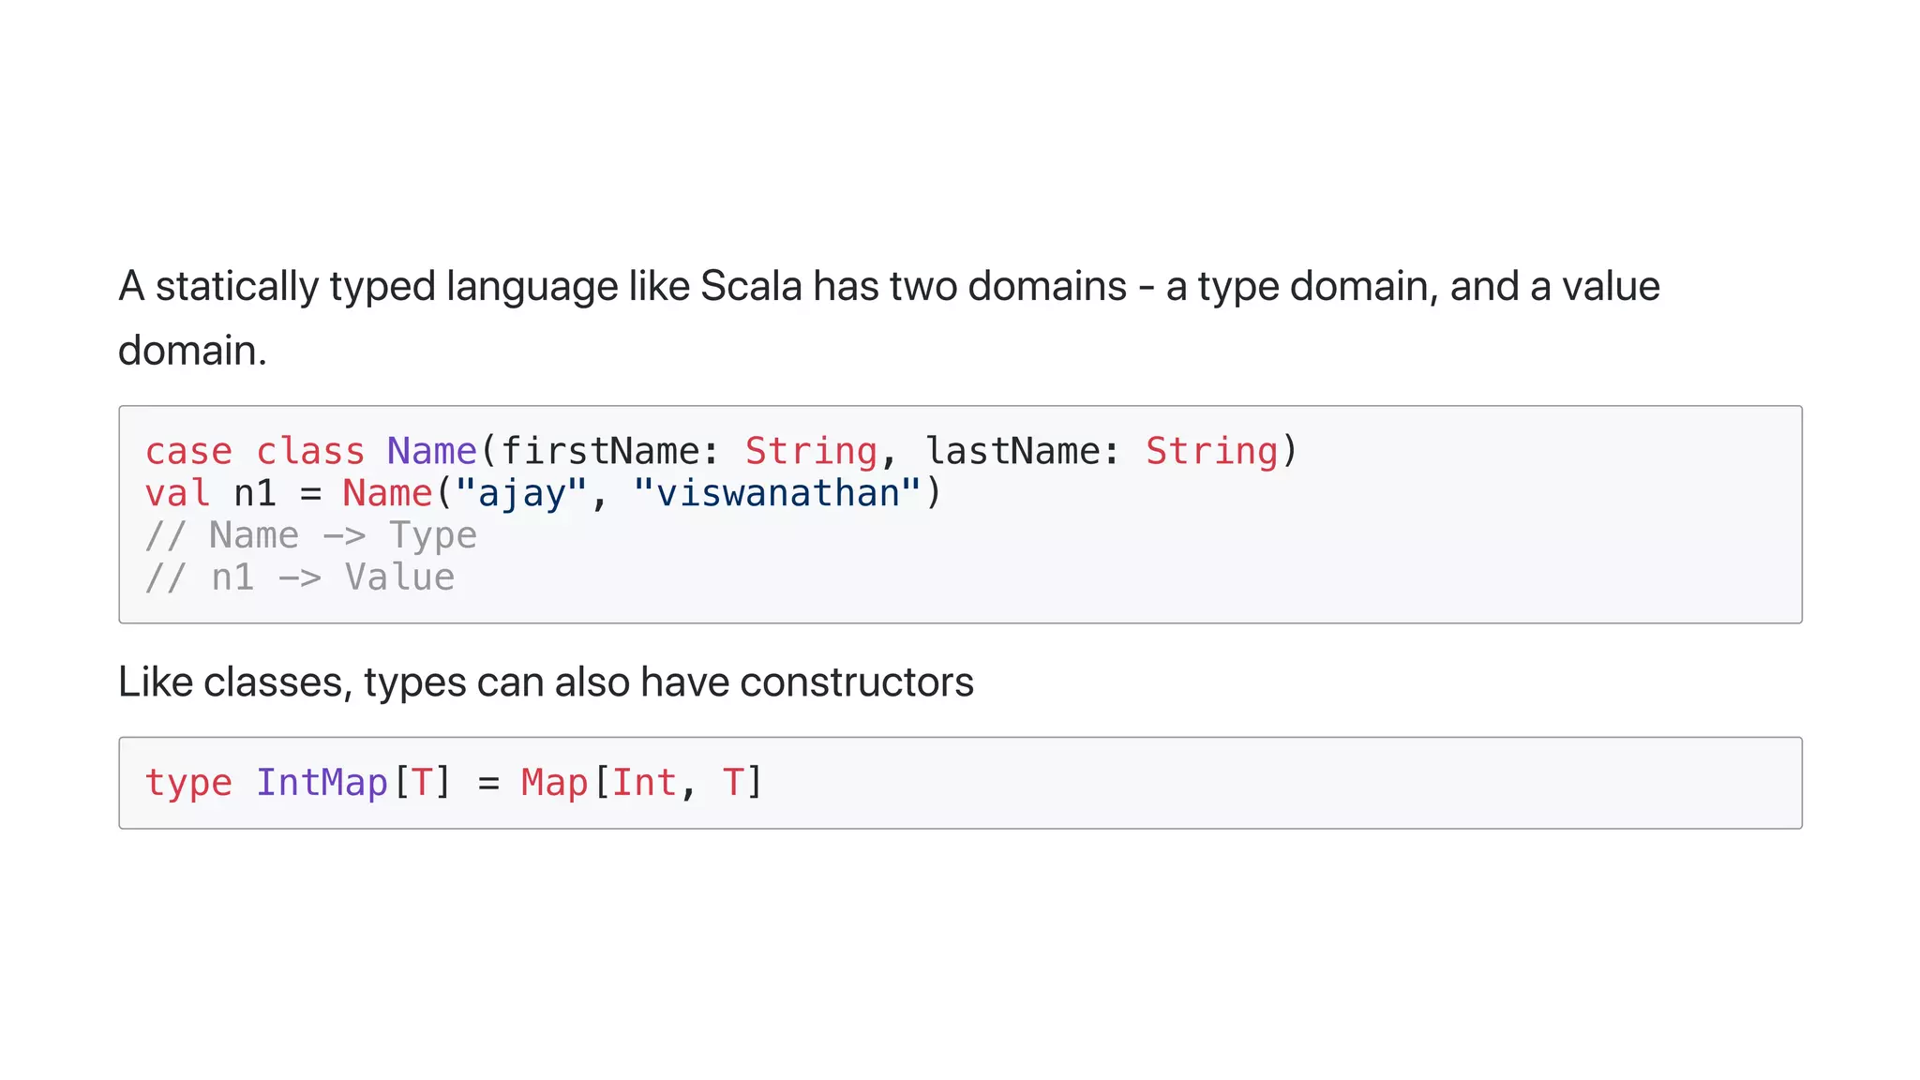The height and width of the screenshot is (1080, 1920).
Task: Click the "case" keyword in the code
Action: click(188, 452)
